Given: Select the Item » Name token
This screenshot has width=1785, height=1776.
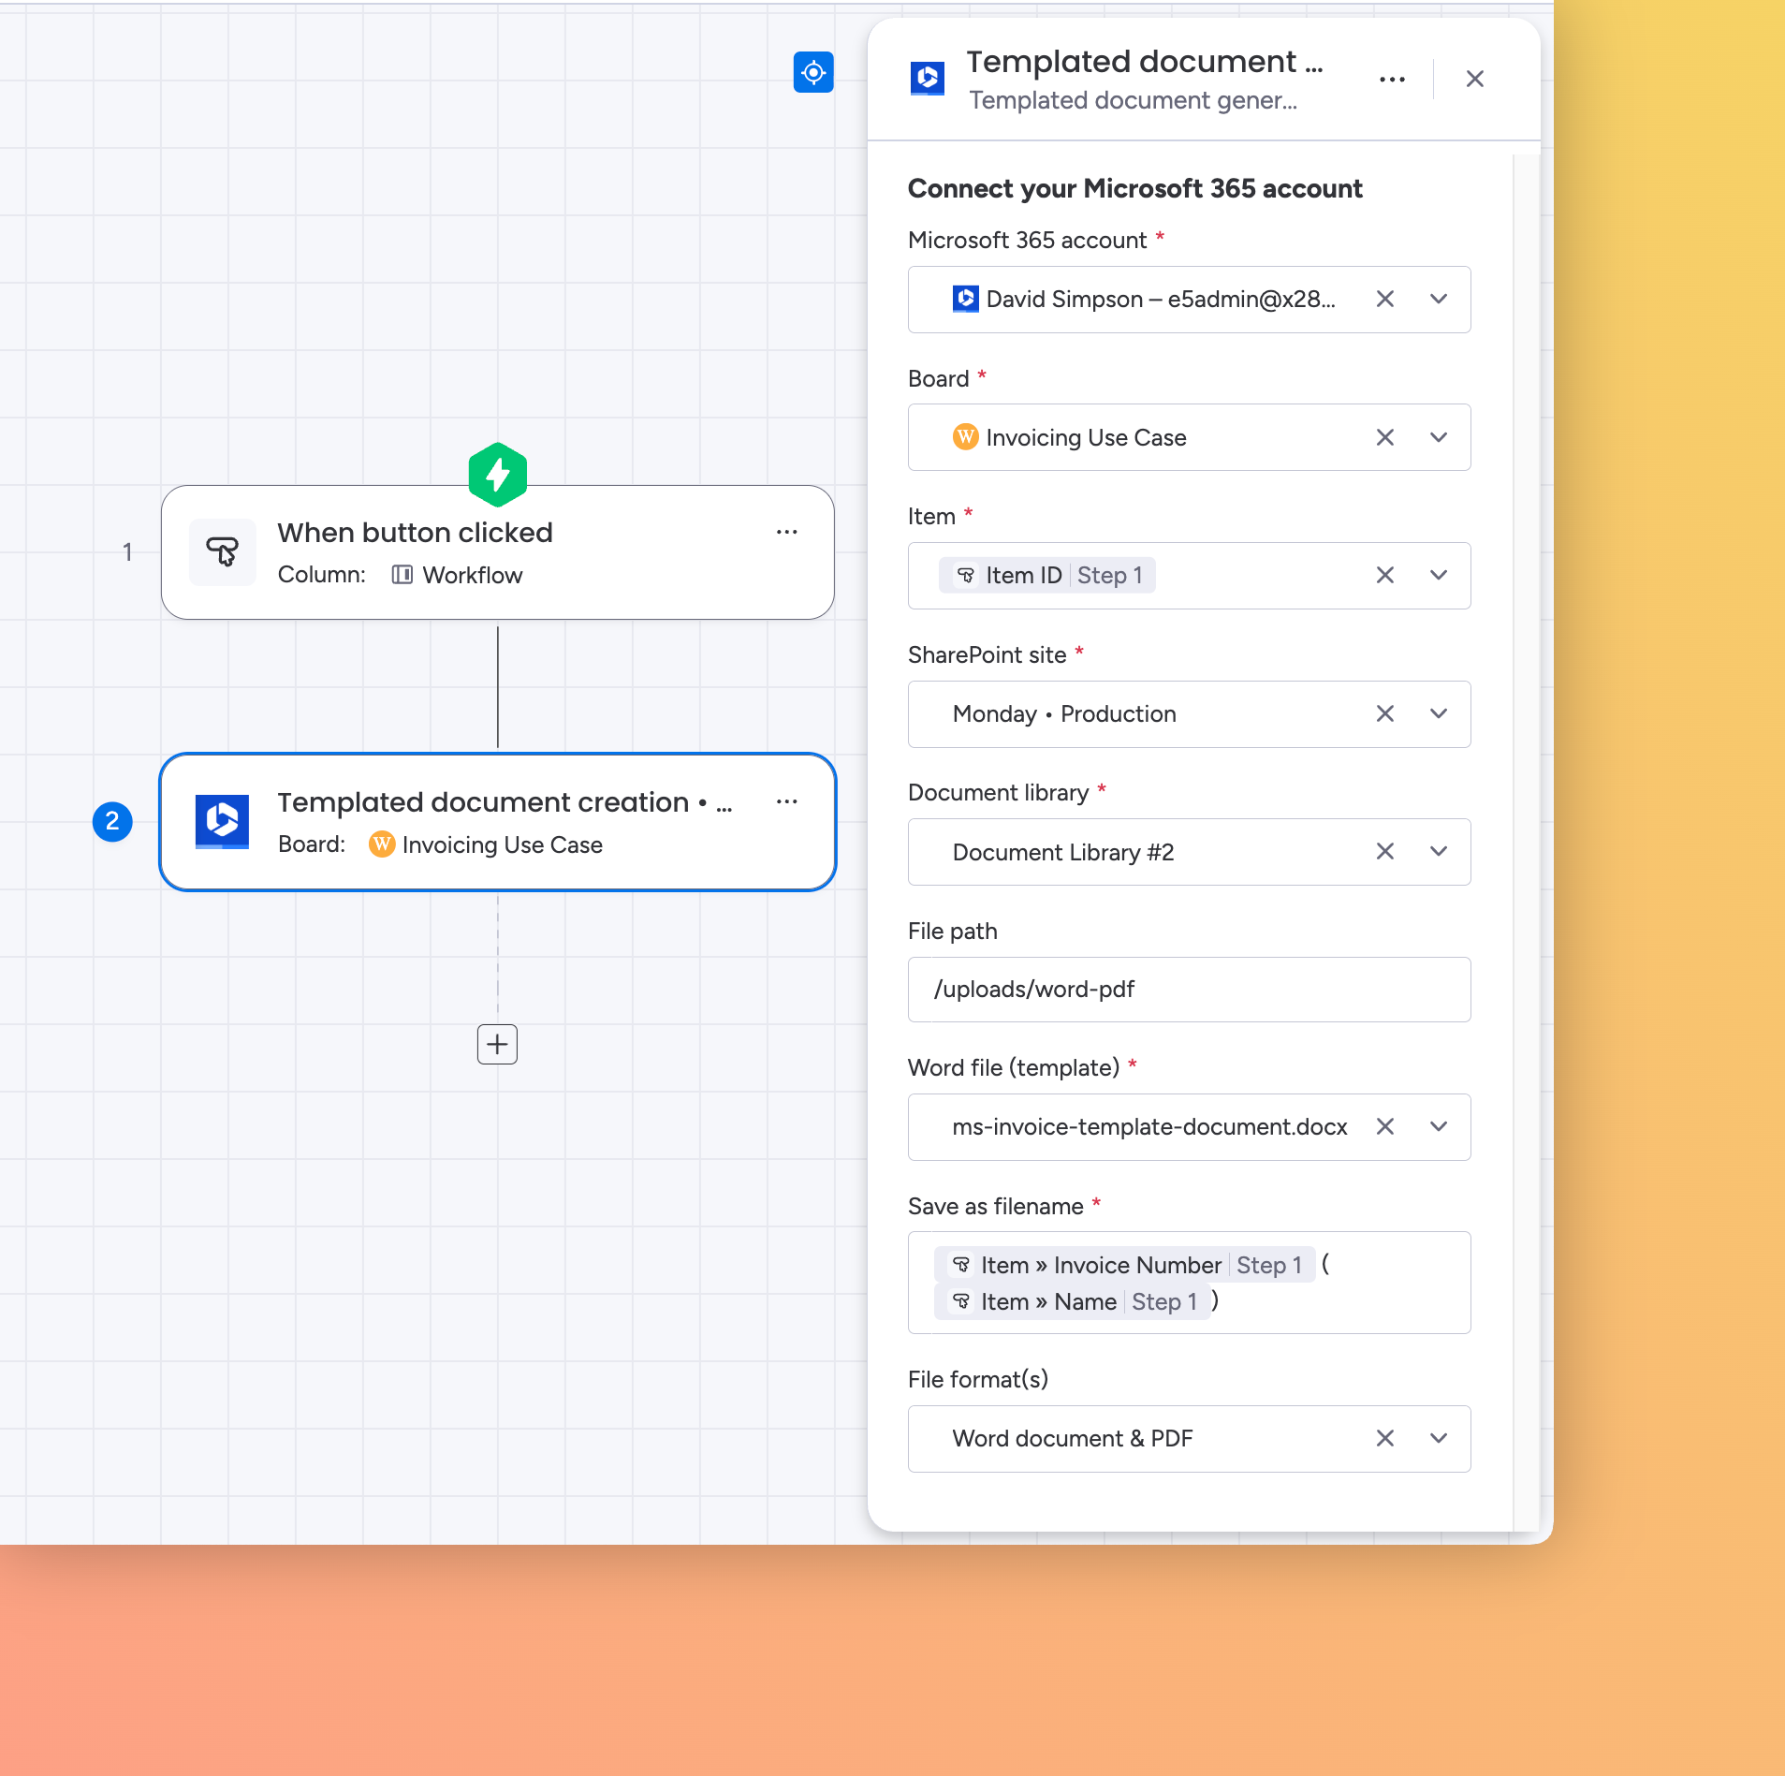Looking at the screenshot, I should click(x=1073, y=1301).
